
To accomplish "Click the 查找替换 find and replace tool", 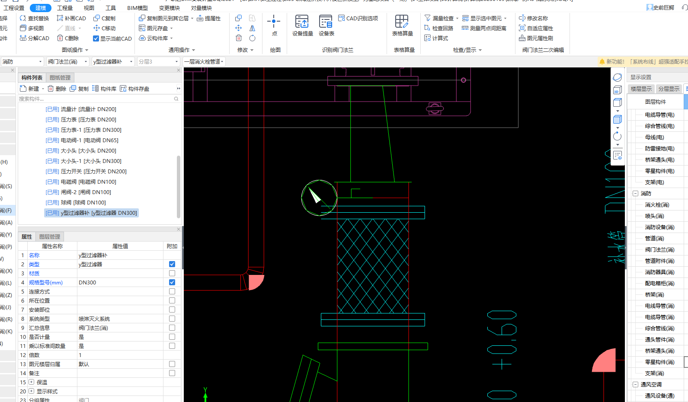I will pyautogui.click(x=34, y=18).
